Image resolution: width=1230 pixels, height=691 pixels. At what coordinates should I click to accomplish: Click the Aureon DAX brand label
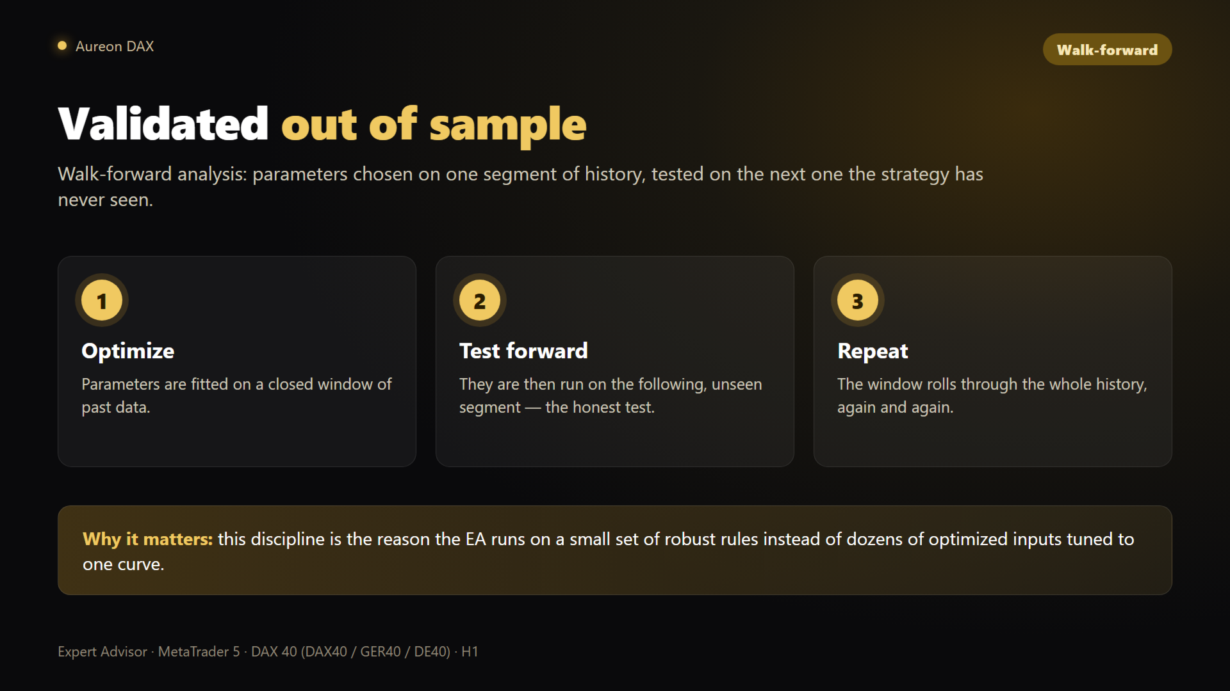pyautogui.click(x=115, y=46)
